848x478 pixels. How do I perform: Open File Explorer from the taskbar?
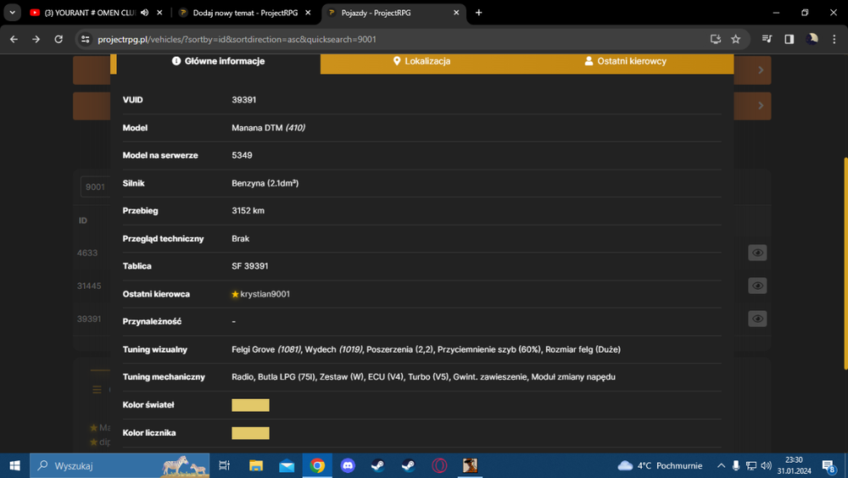[x=255, y=465]
